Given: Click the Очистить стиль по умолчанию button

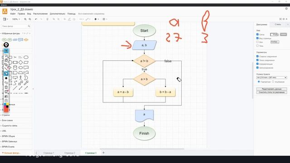Looking at the screenshot, I should 271,92.
